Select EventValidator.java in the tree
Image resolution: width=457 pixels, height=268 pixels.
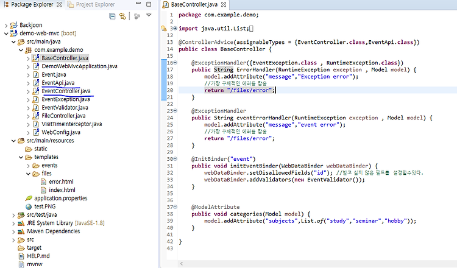[x=65, y=107]
